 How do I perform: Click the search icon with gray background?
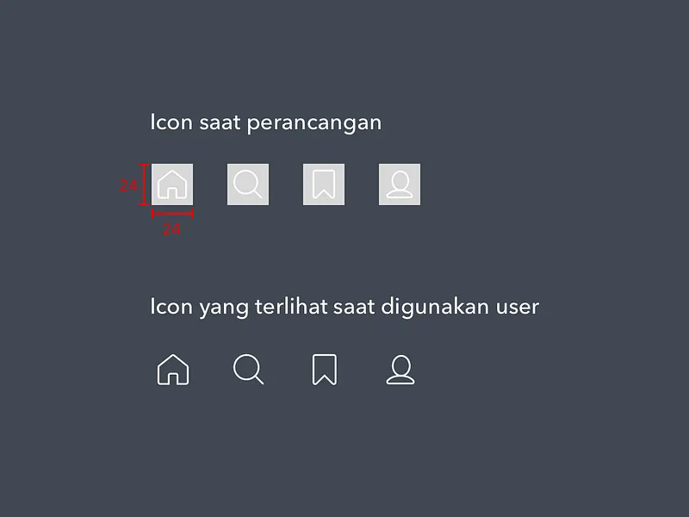248,184
